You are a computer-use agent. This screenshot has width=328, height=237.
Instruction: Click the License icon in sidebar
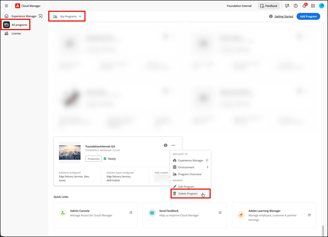pyautogui.click(x=7, y=34)
